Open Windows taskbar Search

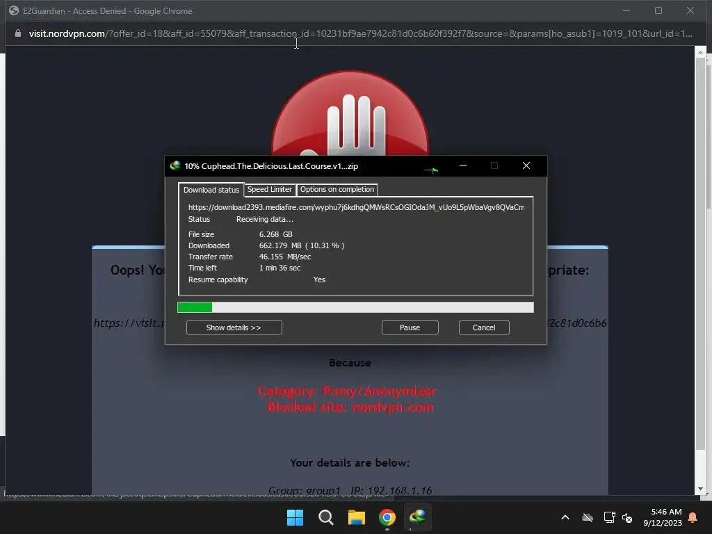[325, 517]
